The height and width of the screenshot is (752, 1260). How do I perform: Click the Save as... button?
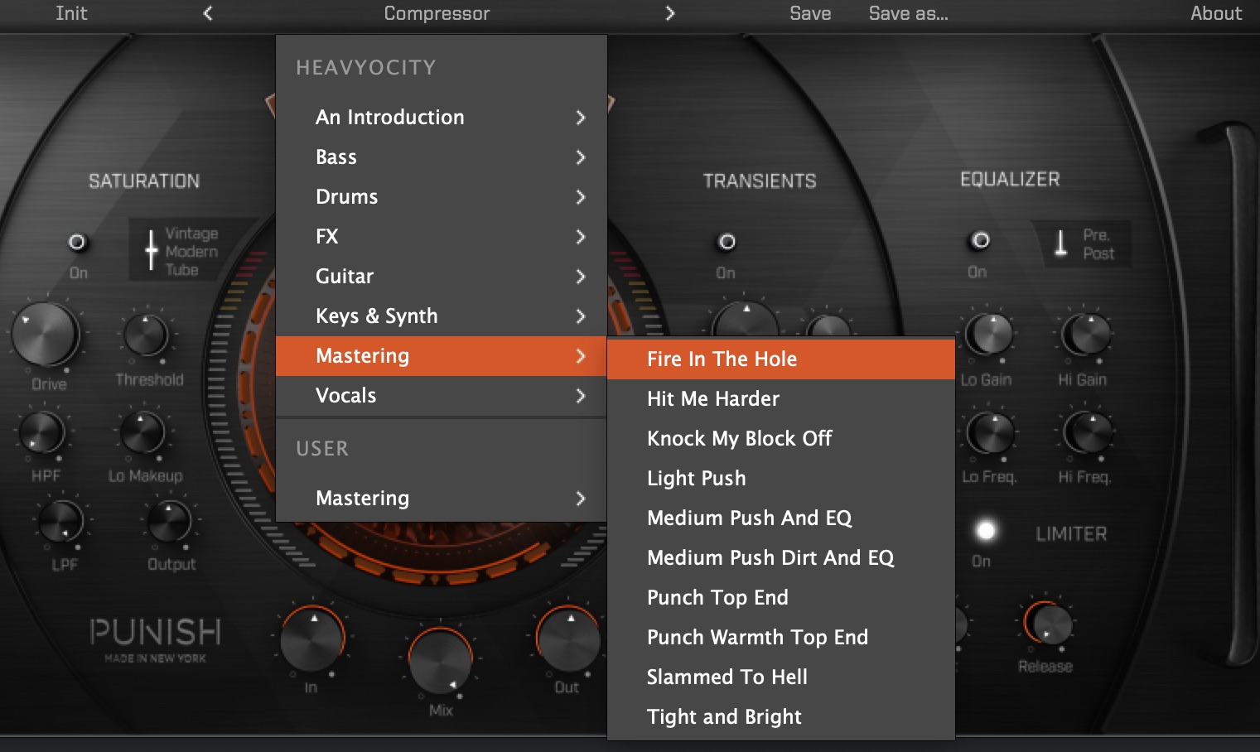tap(908, 13)
